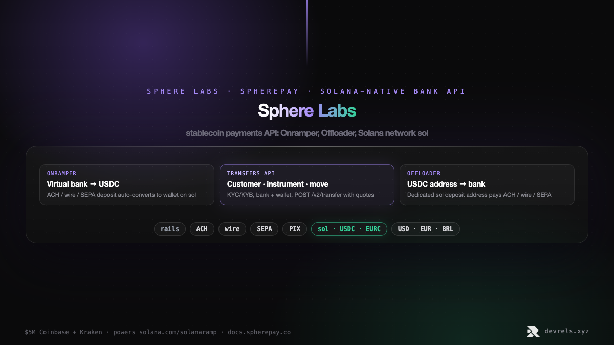Click the ONRAMPER label text

(x=61, y=174)
